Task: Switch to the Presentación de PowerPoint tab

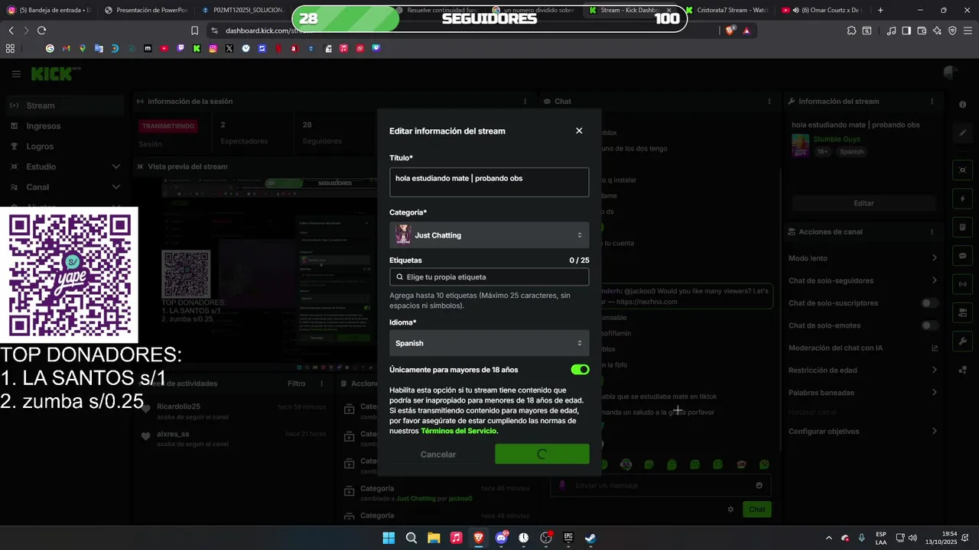Action: tap(145, 10)
